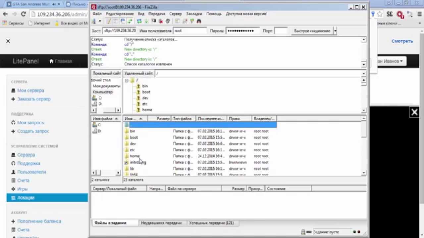Open the directory listing filters icon
The image size is (424, 238).
pyautogui.click(x=177, y=21)
